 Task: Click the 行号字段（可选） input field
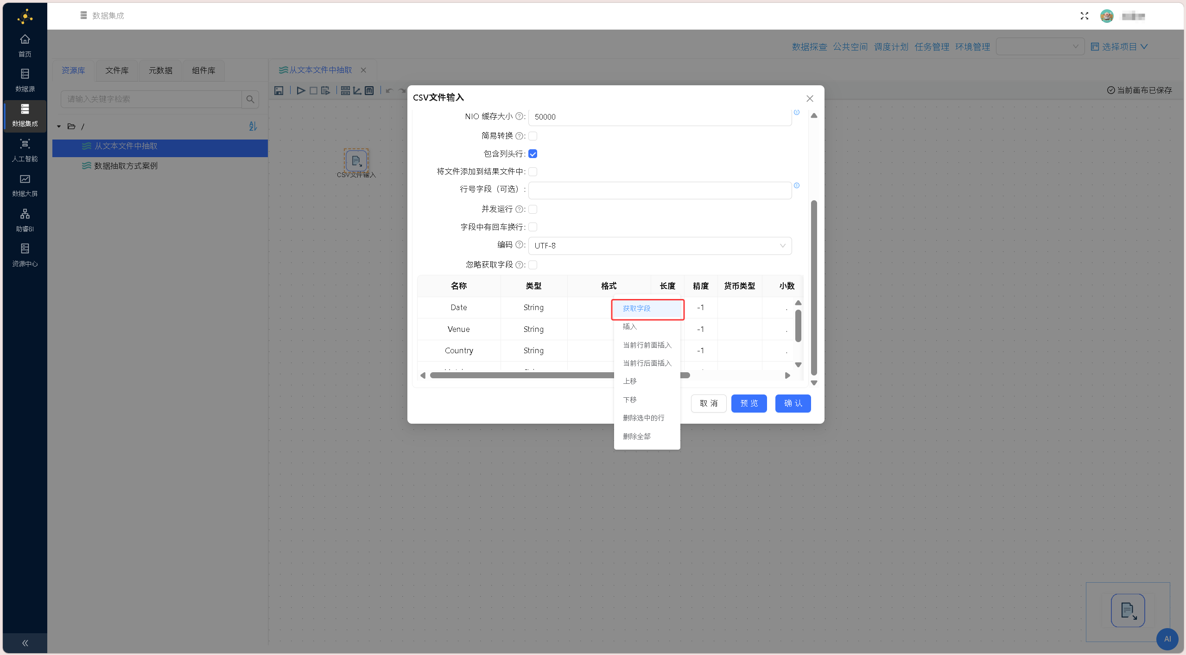pyautogui.click(x=660, y=191)
